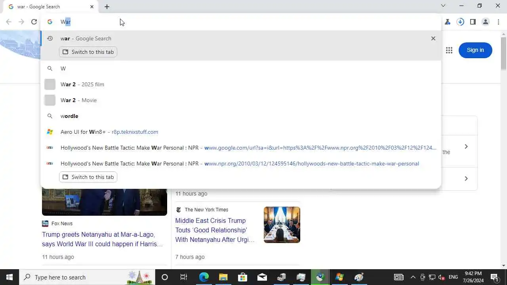This screenshot has height=285, width=507.
Task: Click 'Switch to this tab' under NPR suggestion
Action: point(88,177)
